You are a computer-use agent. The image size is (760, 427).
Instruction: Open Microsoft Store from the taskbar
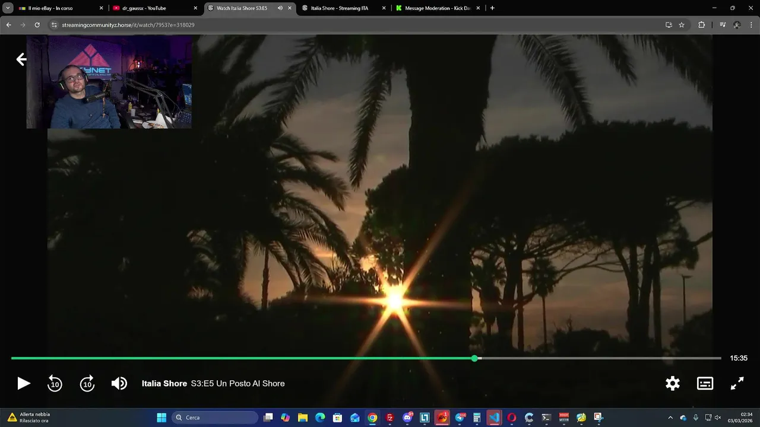pyautogui.click(x=337, y=418)
